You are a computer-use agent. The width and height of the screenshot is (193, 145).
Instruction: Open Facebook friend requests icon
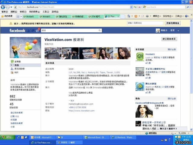coord(29,31)
